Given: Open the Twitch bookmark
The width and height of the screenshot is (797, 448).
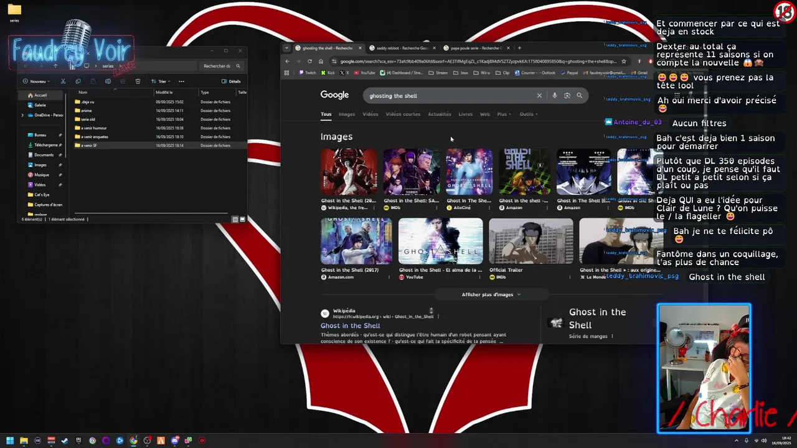Looking at the screenshot, I should click(307, 73).
